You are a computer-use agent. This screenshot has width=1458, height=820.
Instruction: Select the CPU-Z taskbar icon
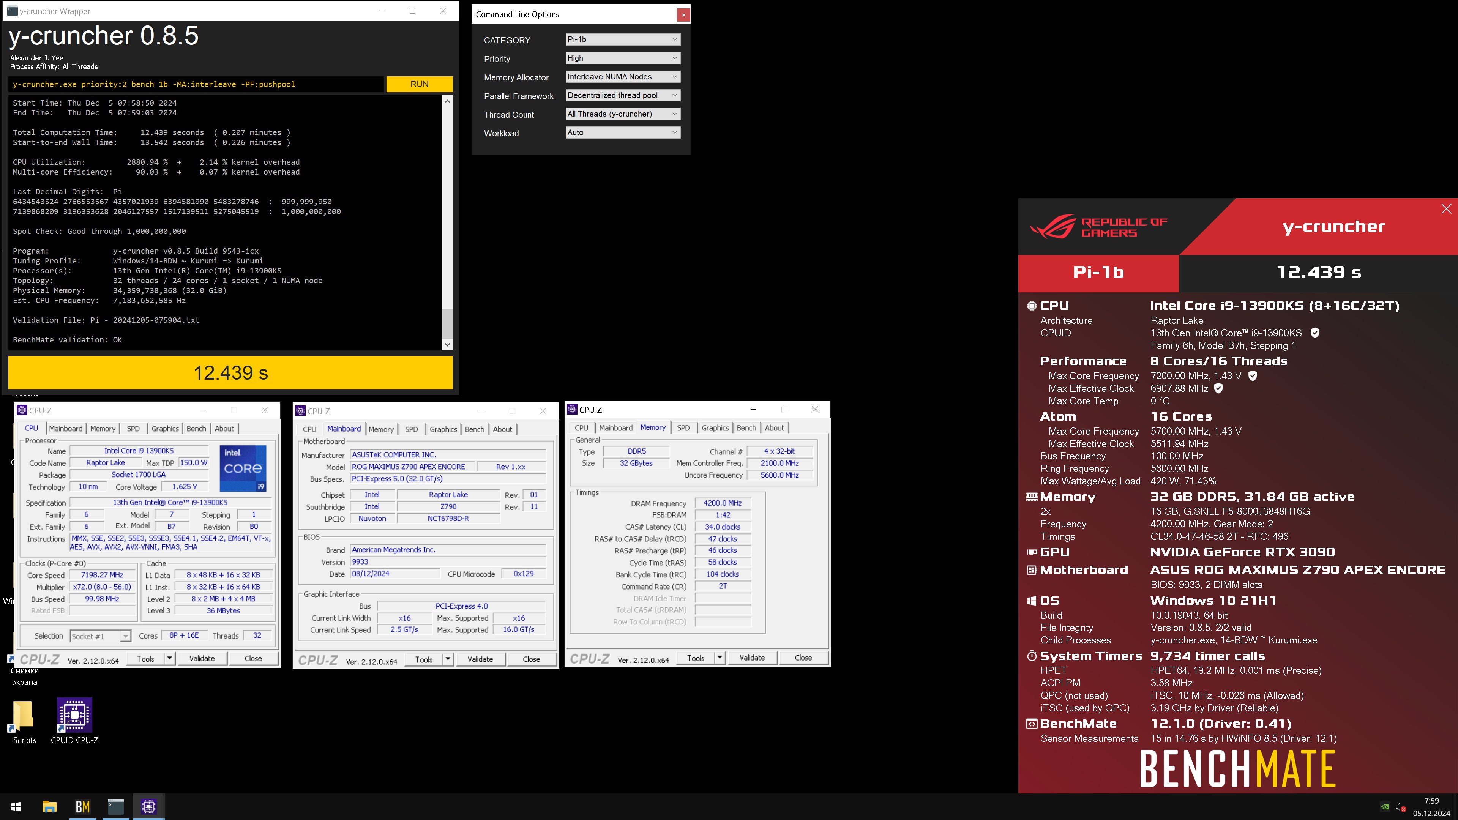click(x=149, y=806)
